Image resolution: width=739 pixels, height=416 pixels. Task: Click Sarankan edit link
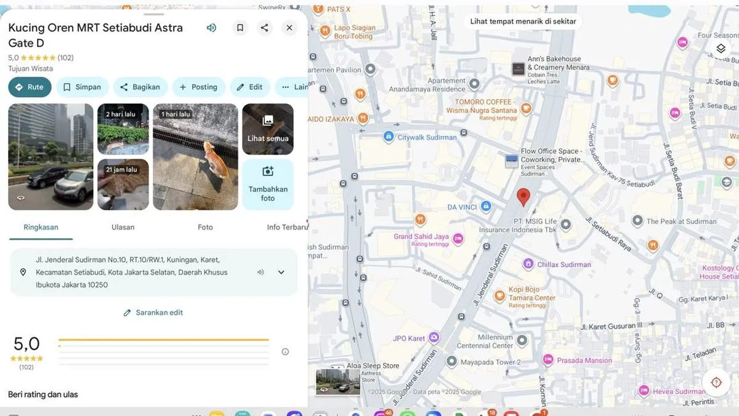153,313
